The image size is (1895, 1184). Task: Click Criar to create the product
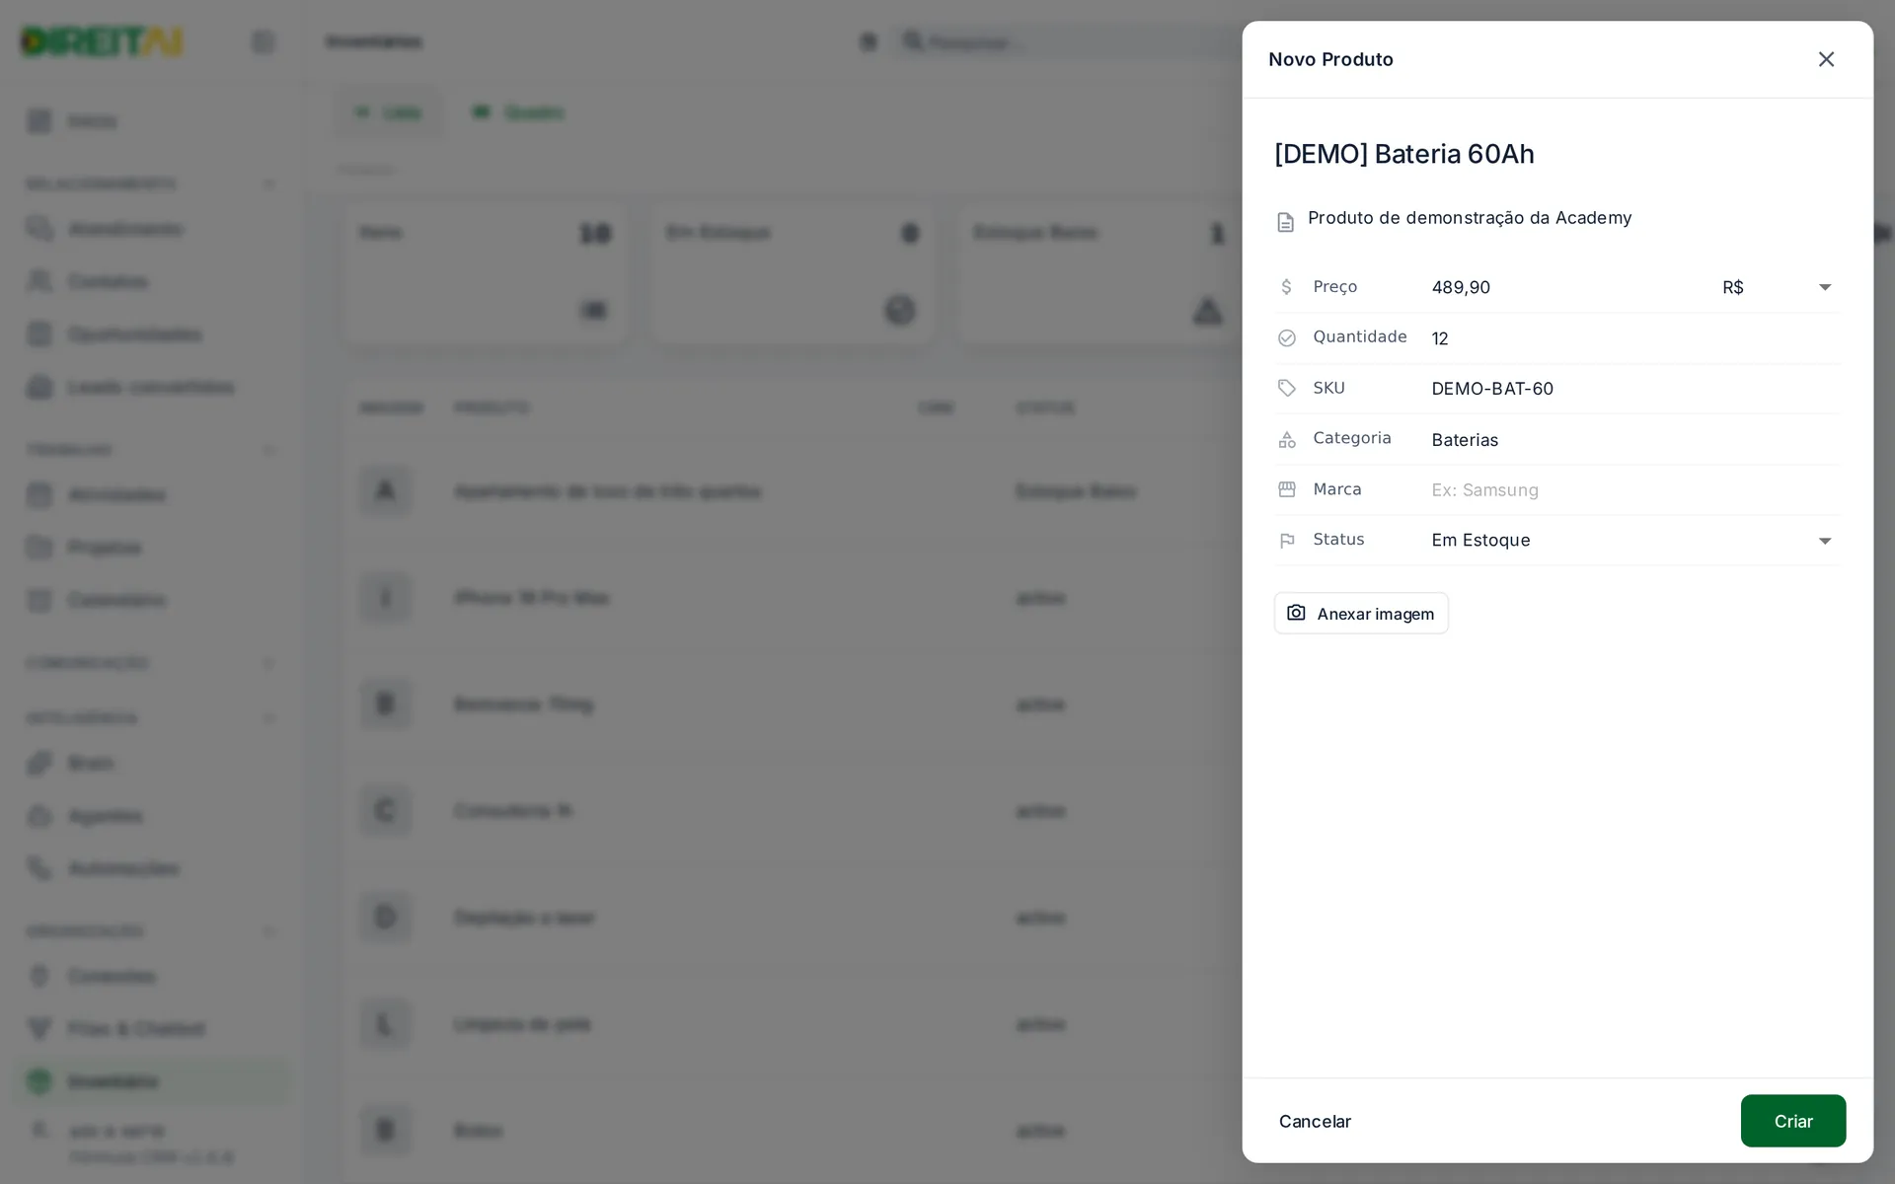(x=1792, y=1121)
